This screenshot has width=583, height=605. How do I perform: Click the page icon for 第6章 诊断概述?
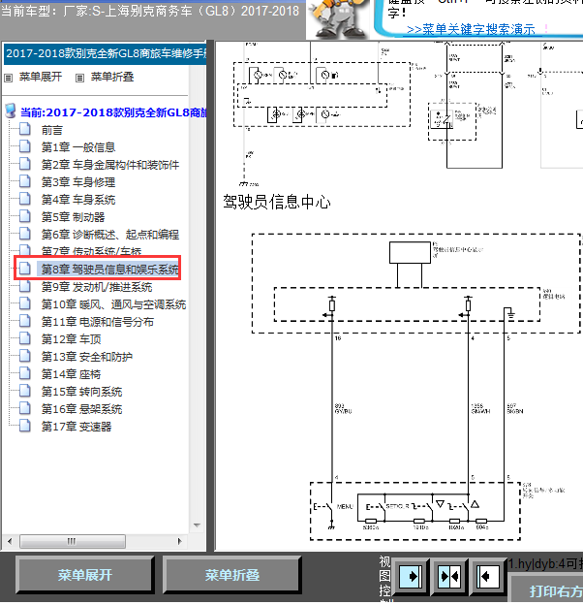point(25,234)
